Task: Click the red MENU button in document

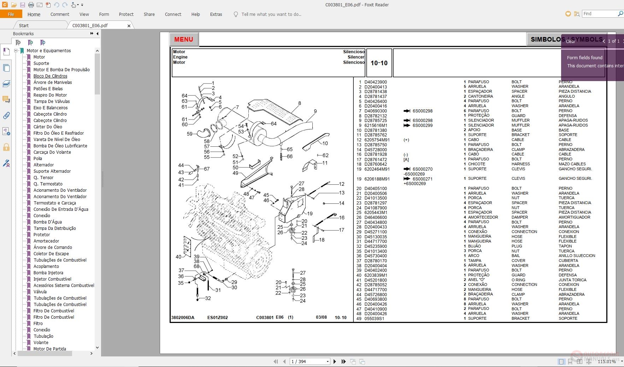Action: (x=184, y=39)
